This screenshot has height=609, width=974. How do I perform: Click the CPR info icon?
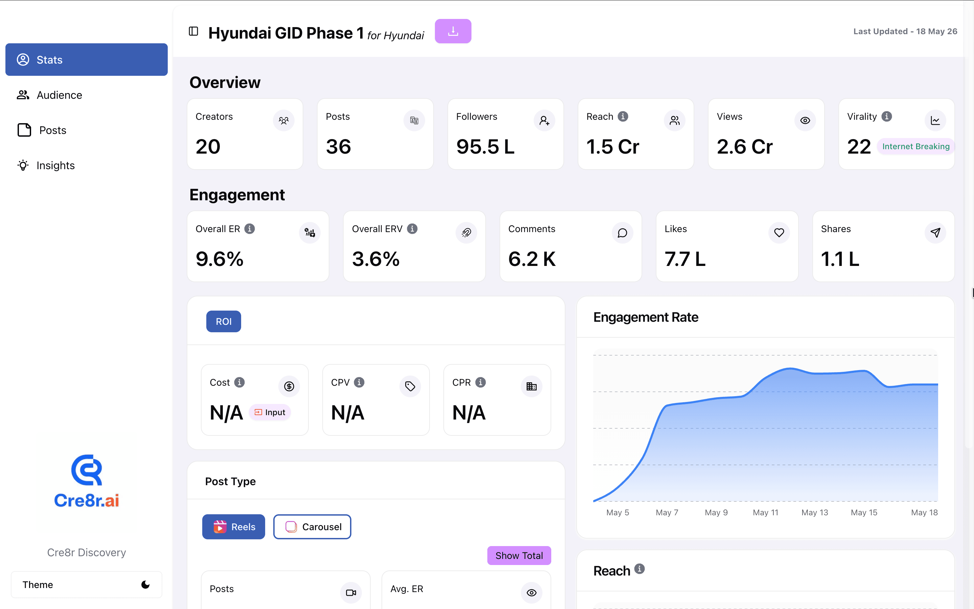[x=480, y=382]
